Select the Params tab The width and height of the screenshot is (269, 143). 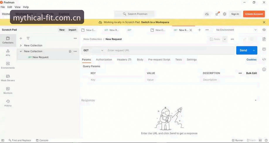coord(86,60)
